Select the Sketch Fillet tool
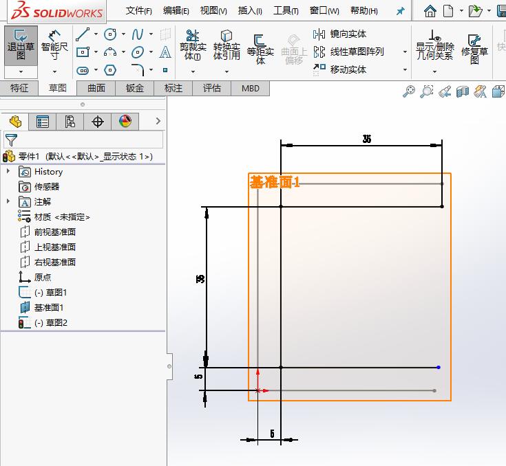This screenshot has width=506, height=466. (138, 70)
